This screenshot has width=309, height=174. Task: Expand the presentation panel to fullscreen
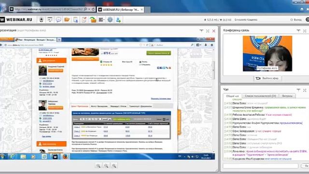[208, 31]
